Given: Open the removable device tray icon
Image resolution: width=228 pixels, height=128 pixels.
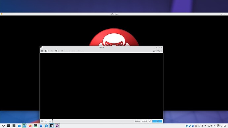Looking at the screenshot, I should (202, 126).
